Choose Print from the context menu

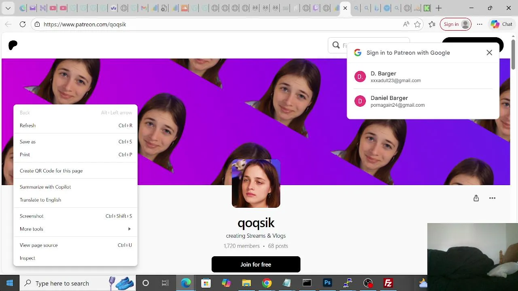(x=75, y=154)
